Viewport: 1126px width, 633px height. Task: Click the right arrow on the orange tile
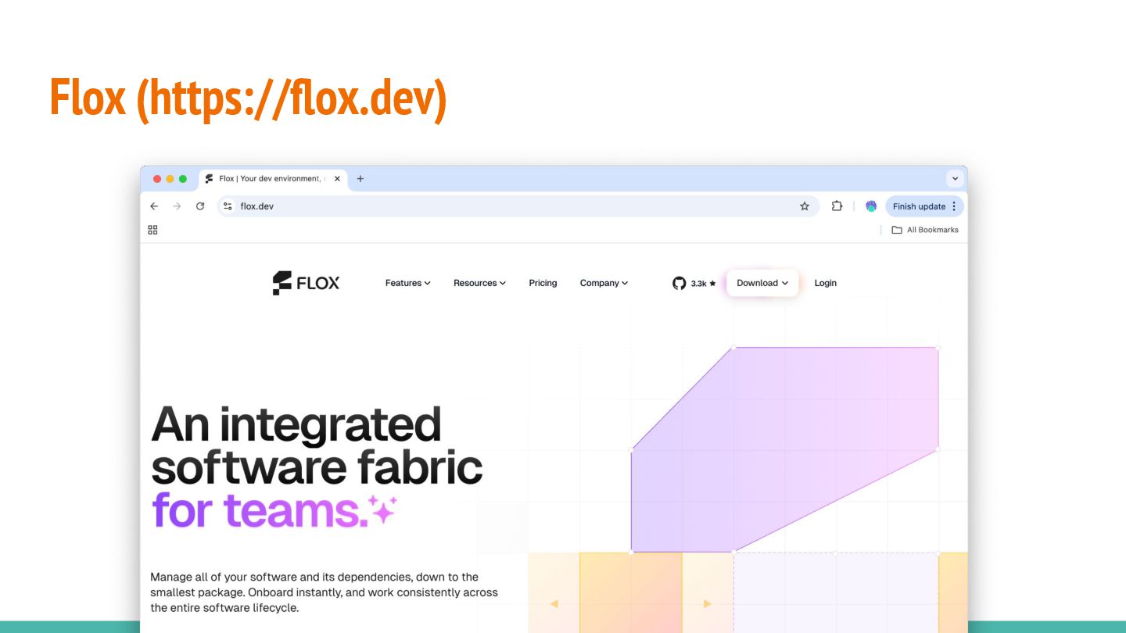point(707,603)
